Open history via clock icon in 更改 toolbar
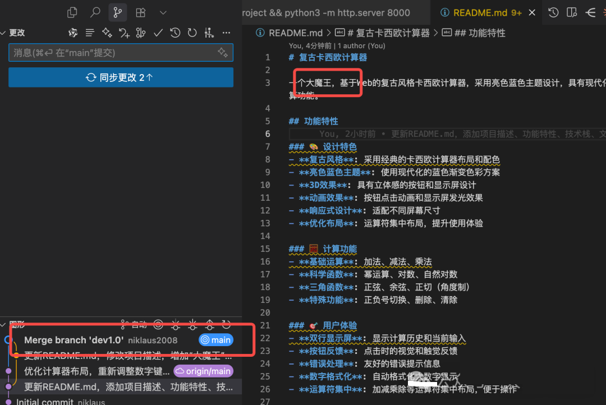 [x=175, y=33]
